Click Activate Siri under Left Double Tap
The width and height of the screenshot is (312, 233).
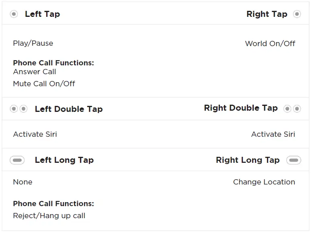pyautogui.click(x=35, y=134)
